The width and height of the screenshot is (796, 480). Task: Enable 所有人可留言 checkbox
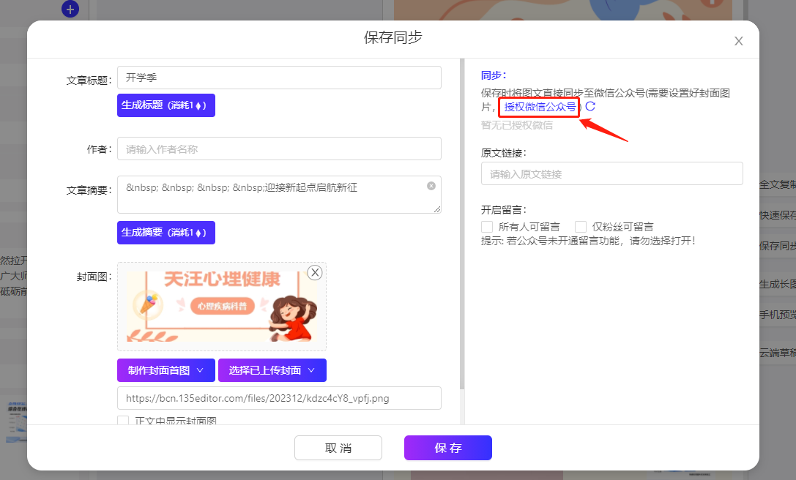point(487,227)
